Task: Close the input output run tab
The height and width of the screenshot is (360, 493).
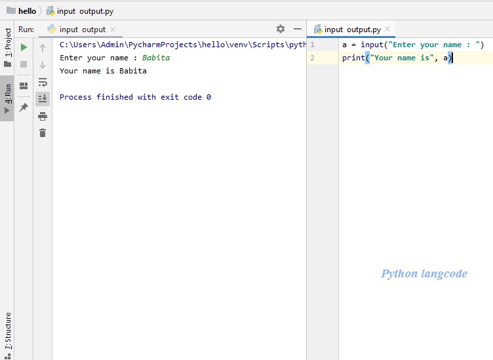Action: pos(113,30)
